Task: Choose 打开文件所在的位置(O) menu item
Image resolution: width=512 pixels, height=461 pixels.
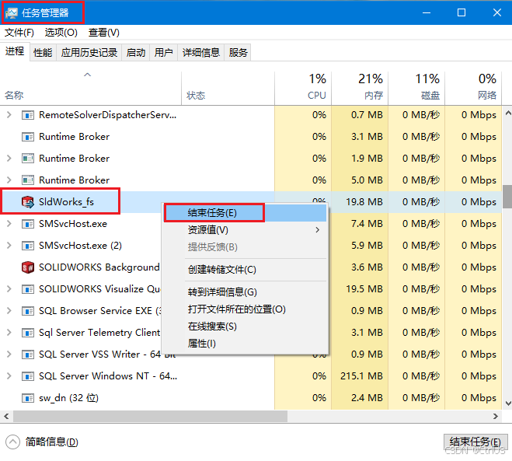Action: [246, 309]
